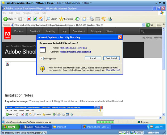Click the horizontal scrollbar thumb
The height and width of the screenshot is (135, 167).
tap(70, 118)
